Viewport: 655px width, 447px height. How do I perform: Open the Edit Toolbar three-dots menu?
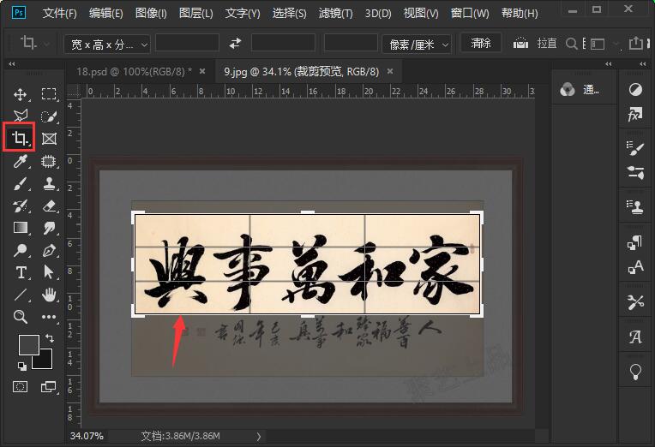[x=49, y=317]
